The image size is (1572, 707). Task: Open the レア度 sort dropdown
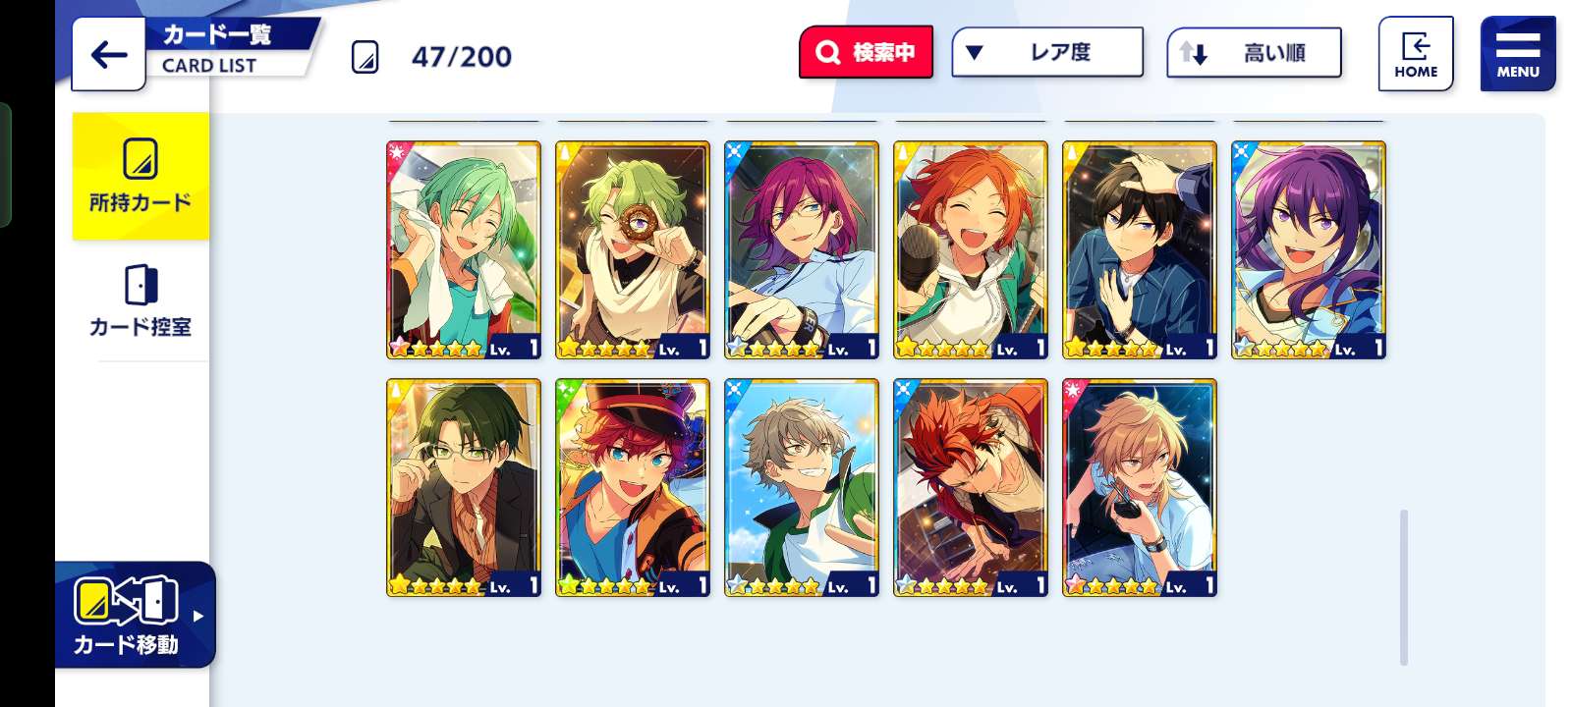(1047, 52)
